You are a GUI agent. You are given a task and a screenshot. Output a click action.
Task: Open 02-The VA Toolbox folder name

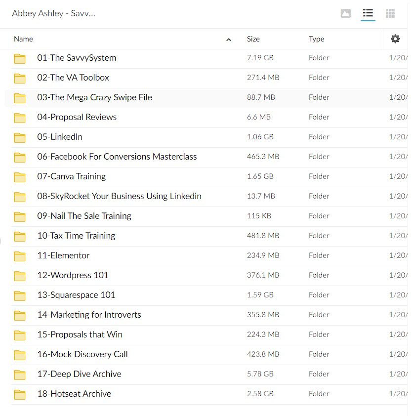(73, 78)
